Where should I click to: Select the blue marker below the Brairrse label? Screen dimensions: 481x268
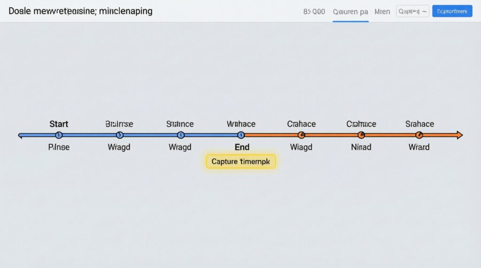pos(119,135)
